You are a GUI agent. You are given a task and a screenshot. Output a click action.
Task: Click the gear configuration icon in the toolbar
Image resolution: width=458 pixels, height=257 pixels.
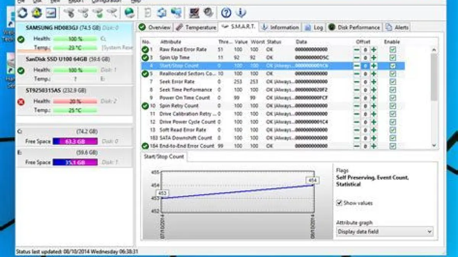(x=208, y=13)
